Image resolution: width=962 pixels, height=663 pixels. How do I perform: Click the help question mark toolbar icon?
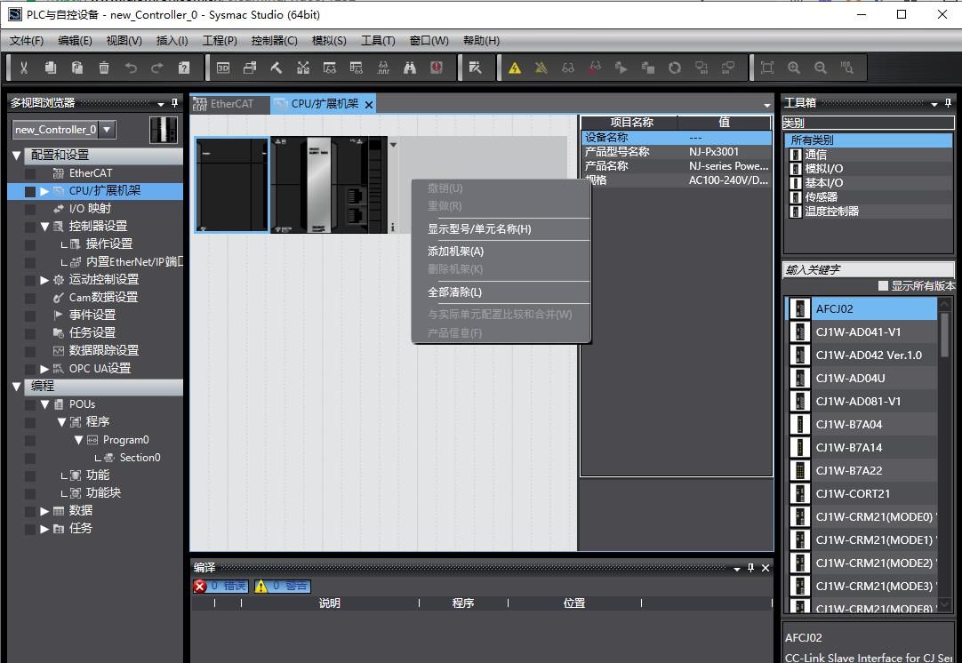184,68
